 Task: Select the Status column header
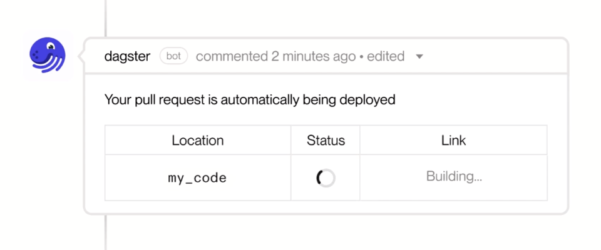326,141
